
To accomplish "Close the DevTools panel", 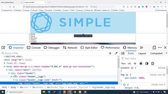I will (x=165, y=48).
